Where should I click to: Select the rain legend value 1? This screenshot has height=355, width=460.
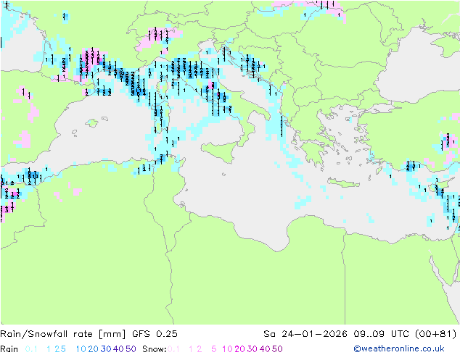49,349
